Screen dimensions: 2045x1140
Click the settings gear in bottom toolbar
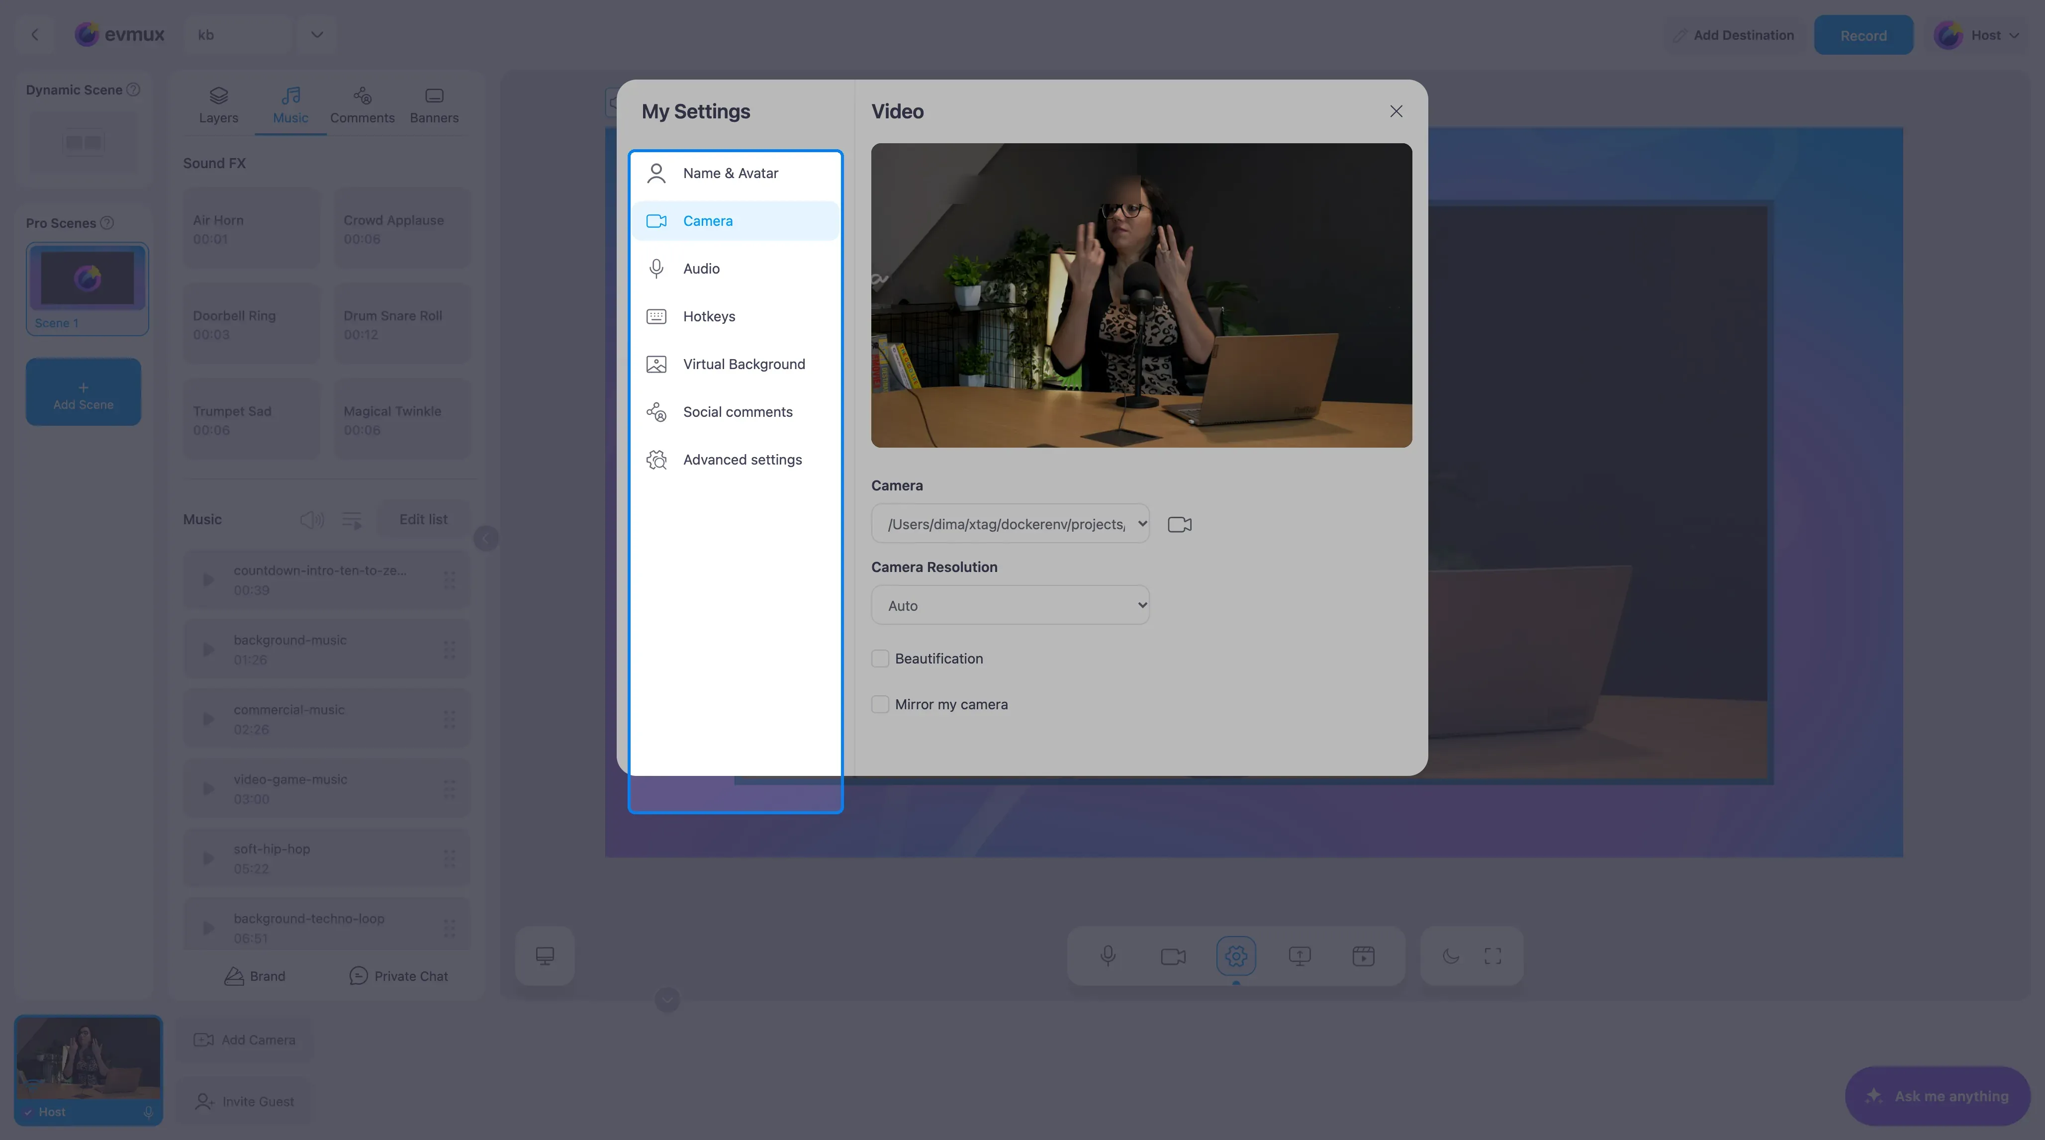[x=1236, y=956]
